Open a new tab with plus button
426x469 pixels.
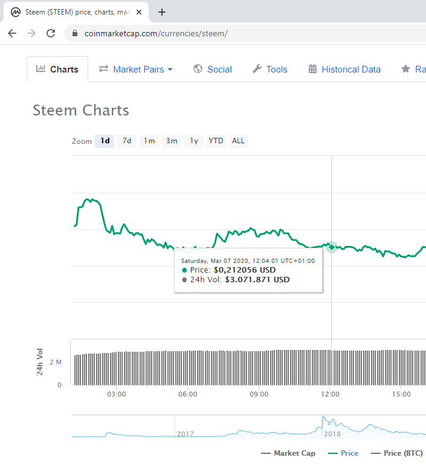pyautogui.click(x=162, y=12)
